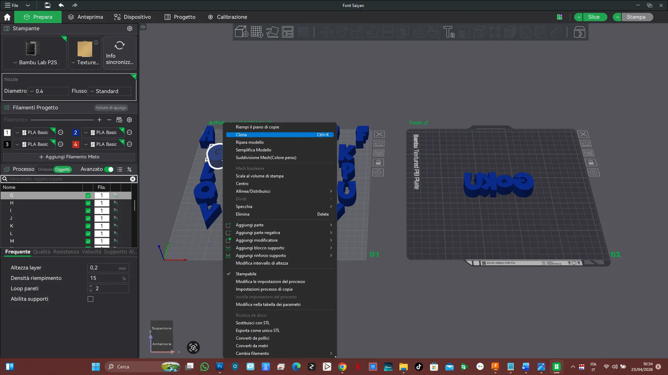668x375 pixels.
Task: Click the Slice button
Action: pos(594,17)
